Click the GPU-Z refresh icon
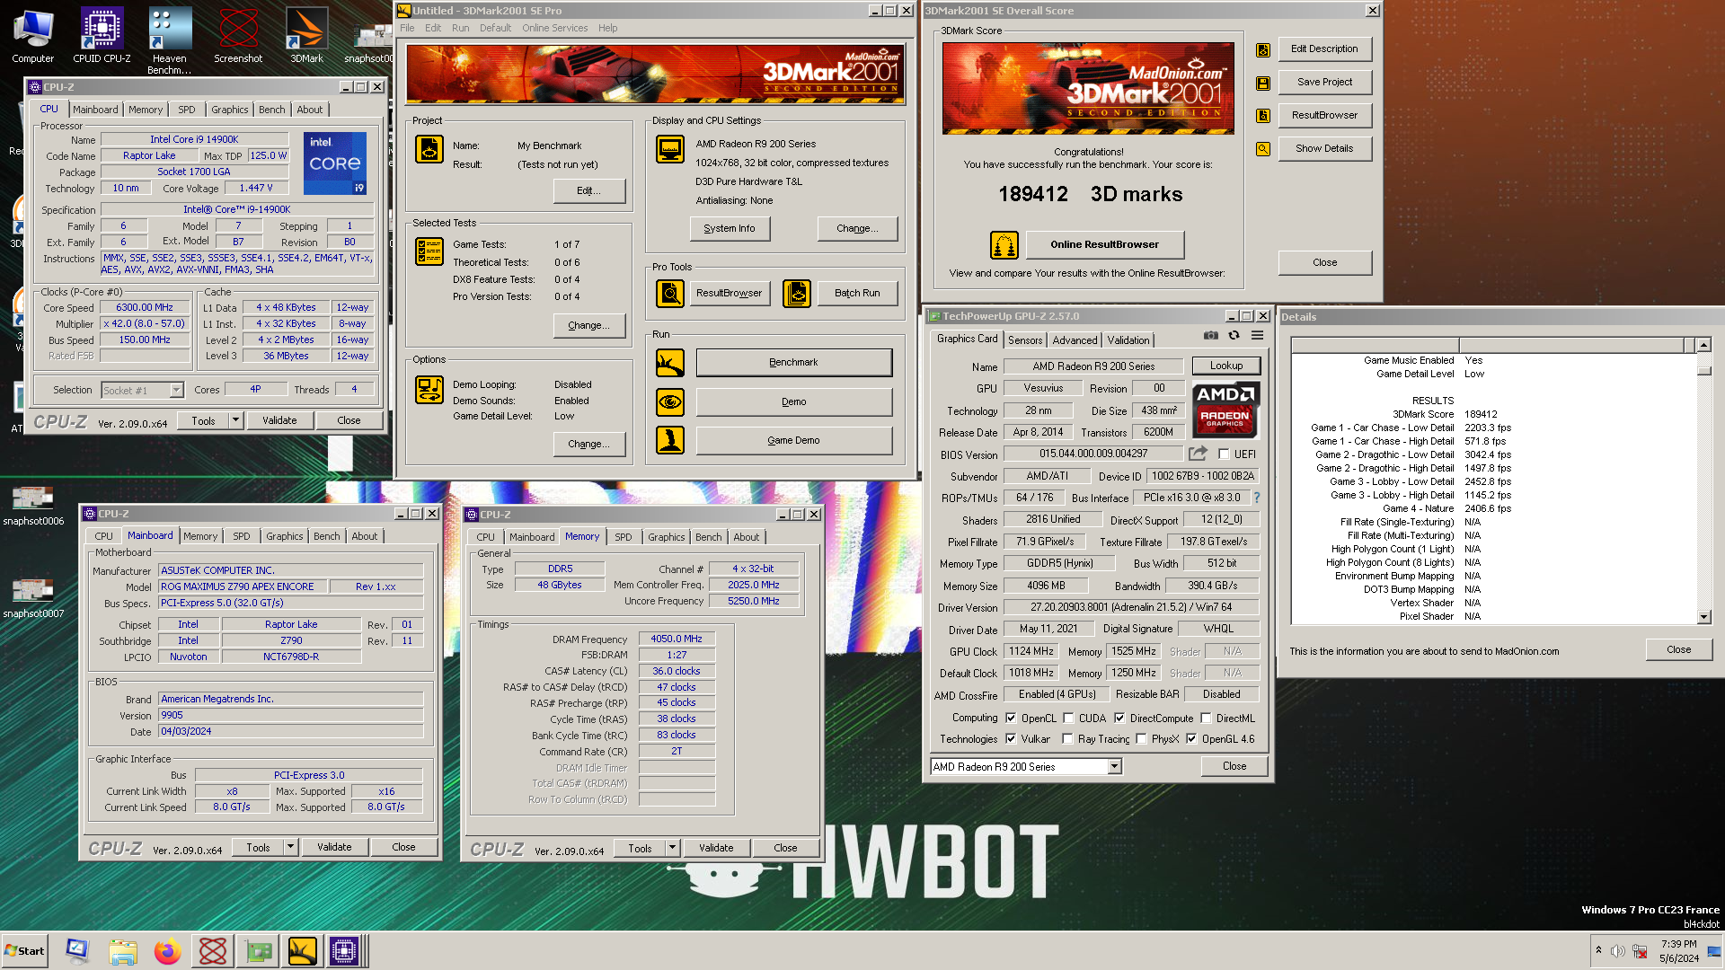 tap(1234, 336)
